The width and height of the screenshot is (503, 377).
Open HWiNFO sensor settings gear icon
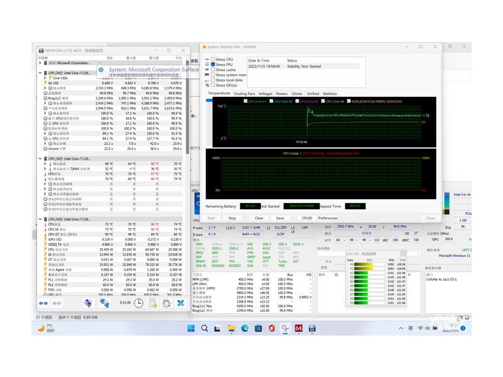pyautogui.click(x=166, y=303)
